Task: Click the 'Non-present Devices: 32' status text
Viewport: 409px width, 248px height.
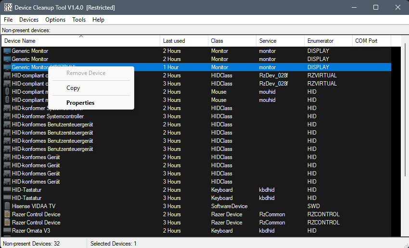Action: pos(31,244)
